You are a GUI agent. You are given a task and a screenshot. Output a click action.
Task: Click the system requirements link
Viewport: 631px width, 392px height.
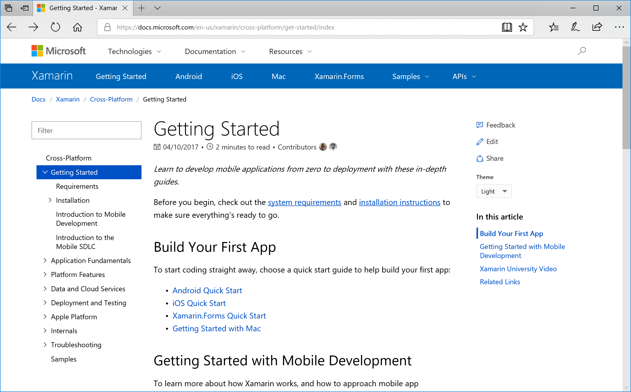[x=304, y=202]
